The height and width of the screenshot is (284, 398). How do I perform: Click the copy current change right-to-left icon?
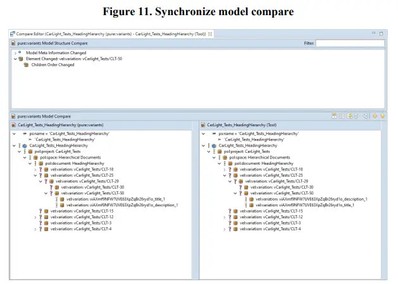point(357,116)
